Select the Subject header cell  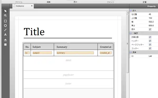(x=42, y=47)
